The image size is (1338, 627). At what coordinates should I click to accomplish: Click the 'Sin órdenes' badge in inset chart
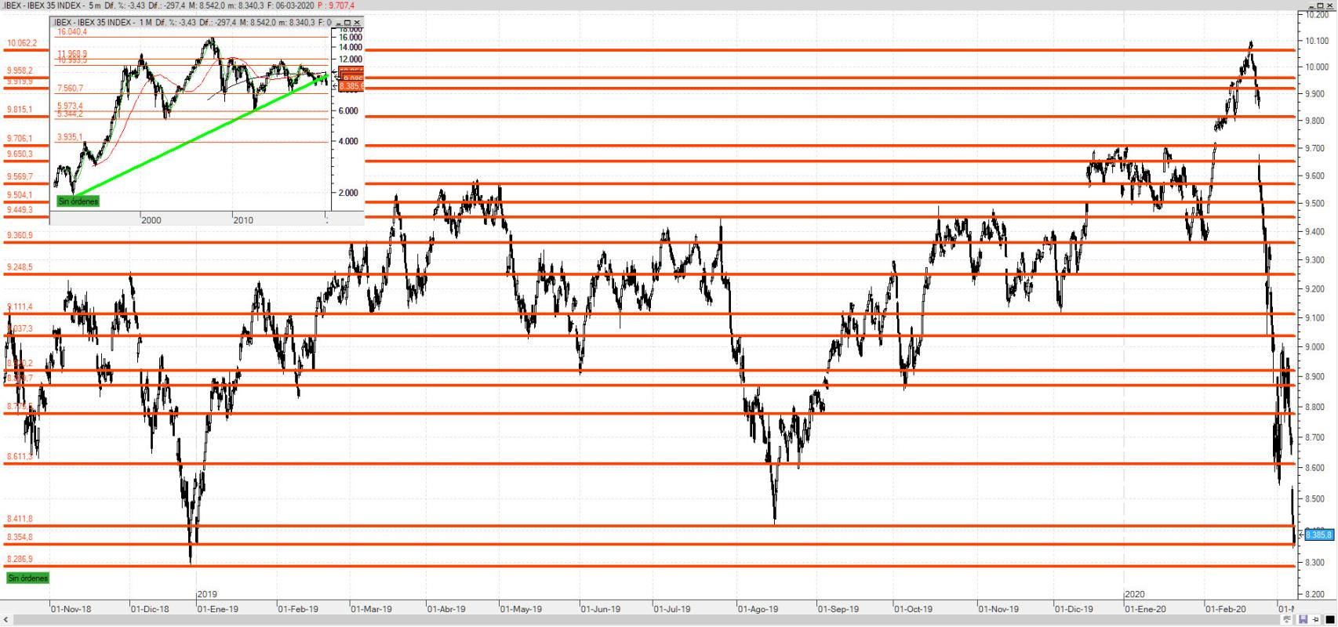point(78,201)
